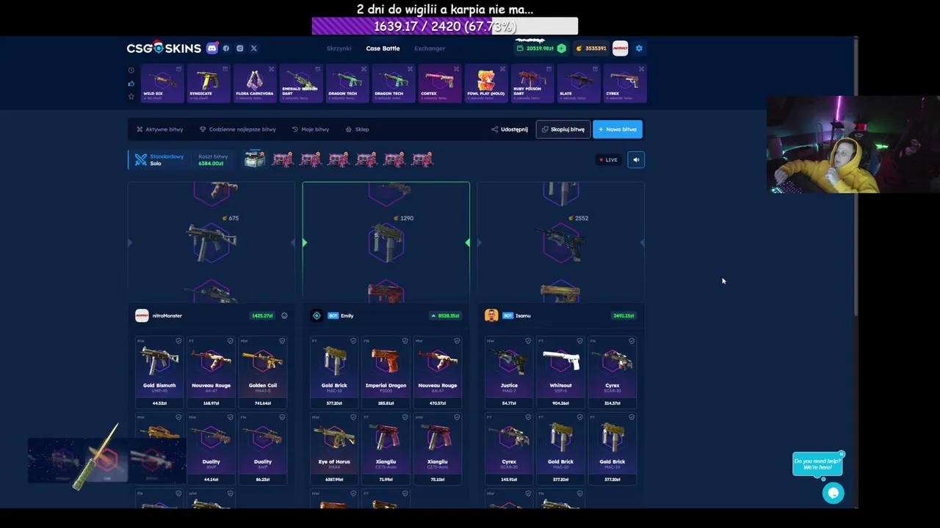This screenshot has width=940, height=528.
Task: Click Isamu bot avatar icon
Action: (491, 316)
